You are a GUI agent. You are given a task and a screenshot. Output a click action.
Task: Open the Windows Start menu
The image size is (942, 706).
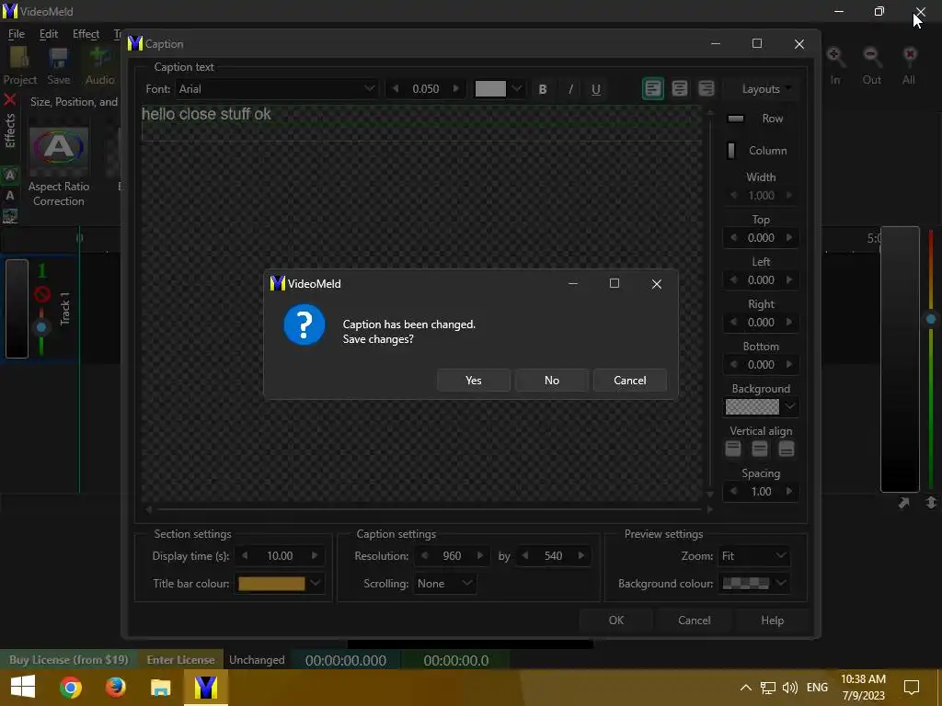tap(23, 687)
